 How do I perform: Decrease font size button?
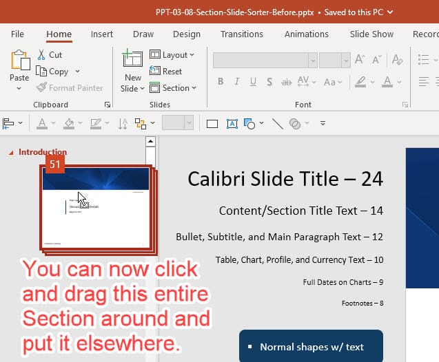(376, 60)
